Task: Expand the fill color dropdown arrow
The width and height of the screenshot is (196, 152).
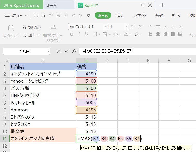Action: pyautogui.click(x=120, y=34)
